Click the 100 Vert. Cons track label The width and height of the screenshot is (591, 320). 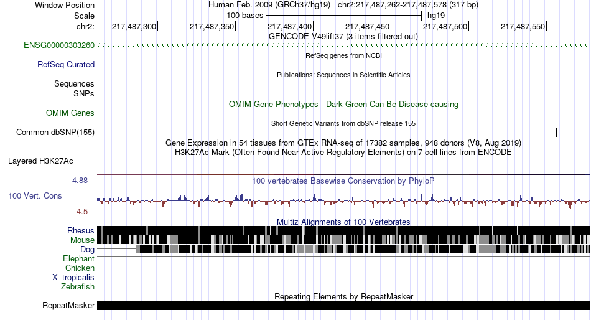click(35, 196)
